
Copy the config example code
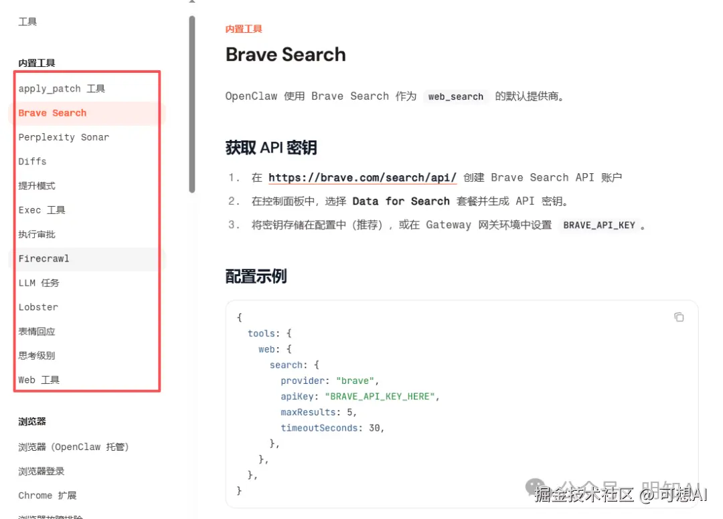679,317
